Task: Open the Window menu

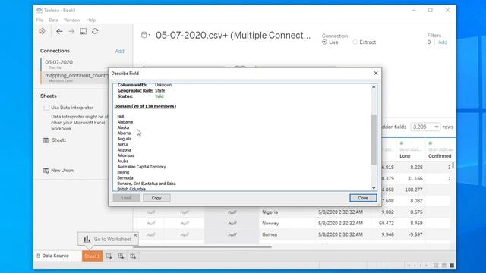Action: point(72,20)
